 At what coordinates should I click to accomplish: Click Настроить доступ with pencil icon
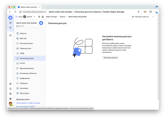click(140, 17)
